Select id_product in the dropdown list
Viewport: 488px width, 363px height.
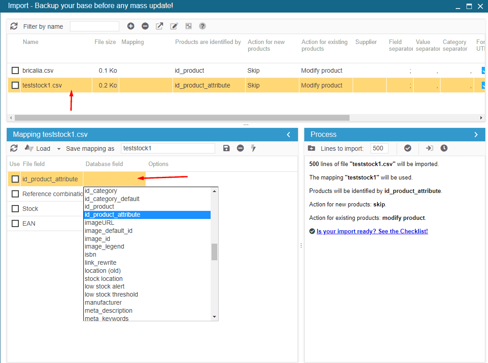tap(147, 206)
